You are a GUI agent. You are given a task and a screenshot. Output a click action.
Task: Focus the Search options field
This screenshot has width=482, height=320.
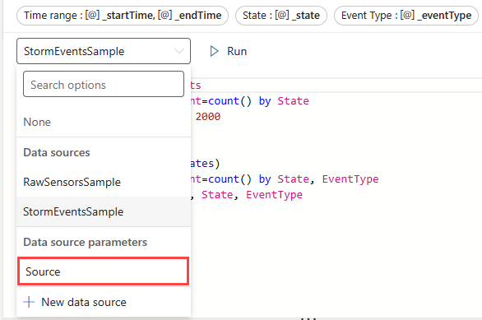pyautogui.click(x=104, y=84)
